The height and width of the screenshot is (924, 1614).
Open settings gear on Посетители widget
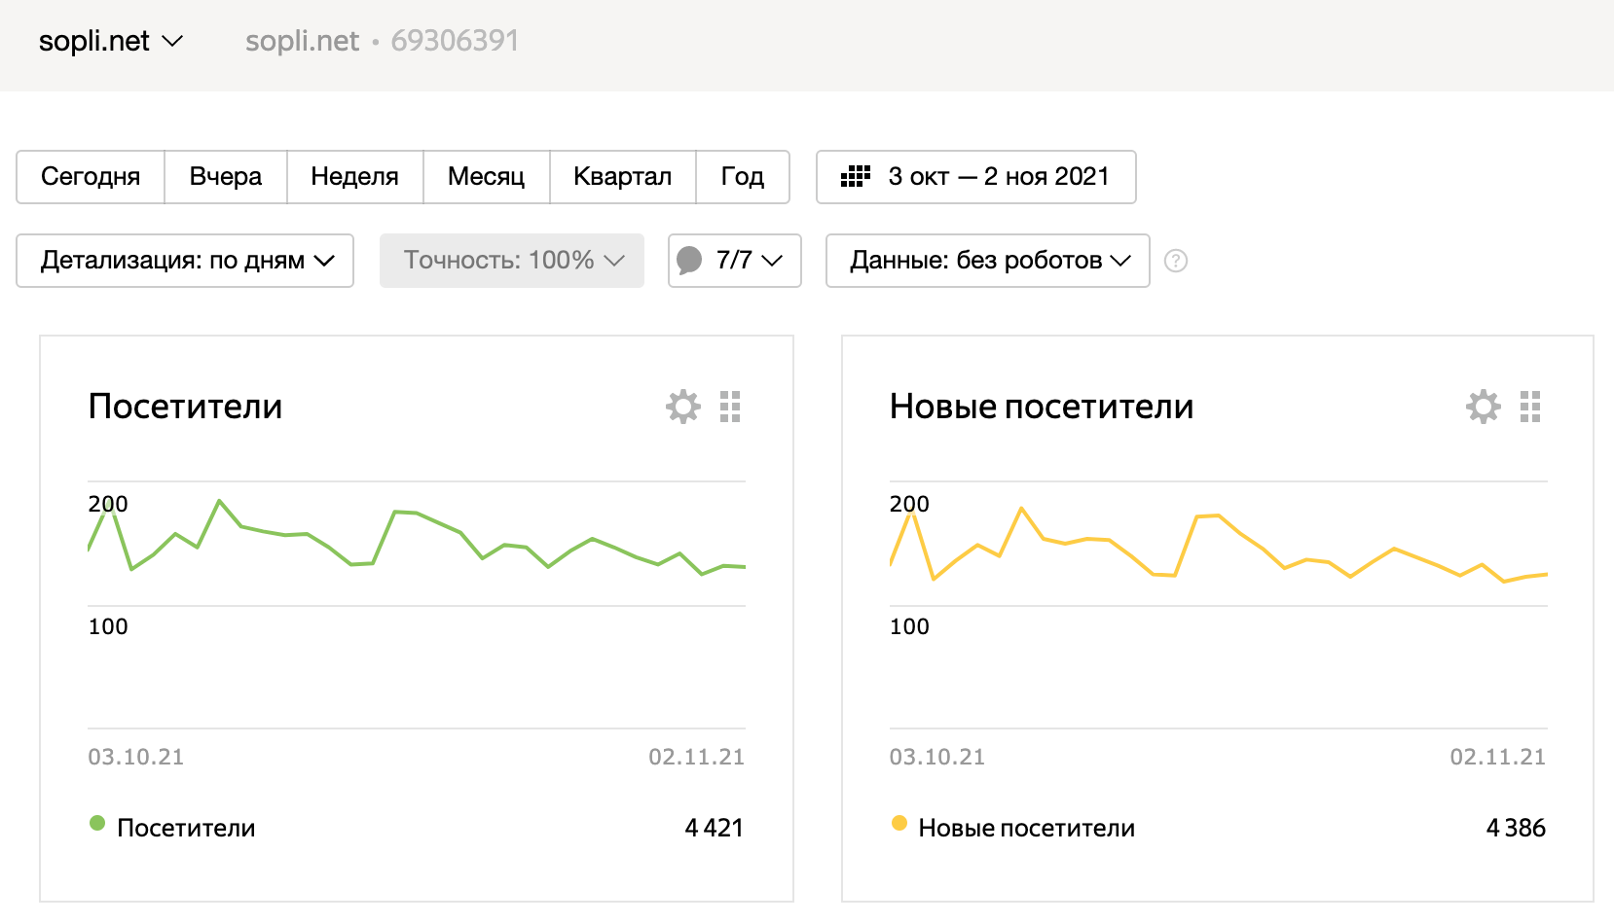pyautogui.click(x=682, y=407)
